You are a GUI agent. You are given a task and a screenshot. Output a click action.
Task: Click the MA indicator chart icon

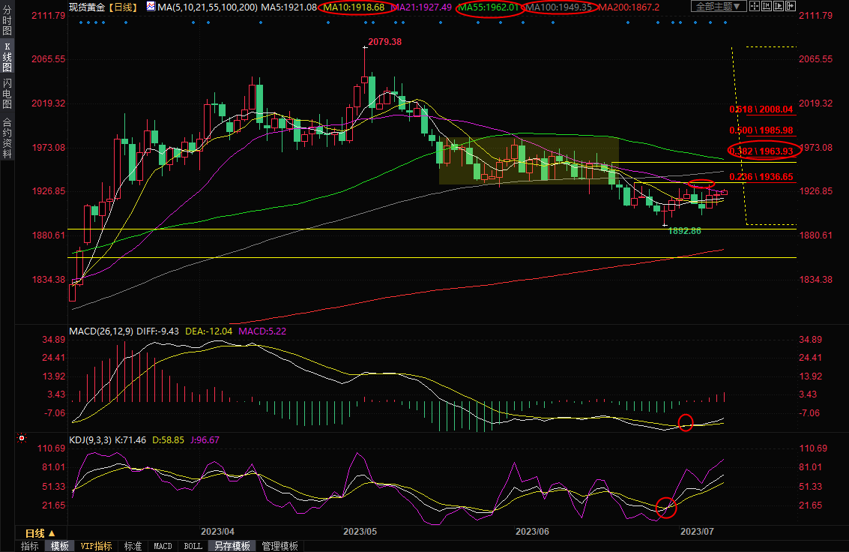[x=151, y=7]
